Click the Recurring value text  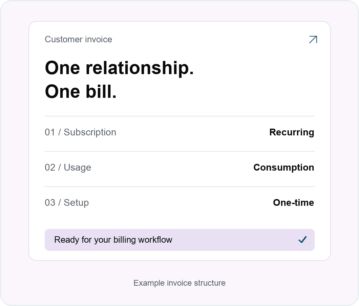coord(292,132)
